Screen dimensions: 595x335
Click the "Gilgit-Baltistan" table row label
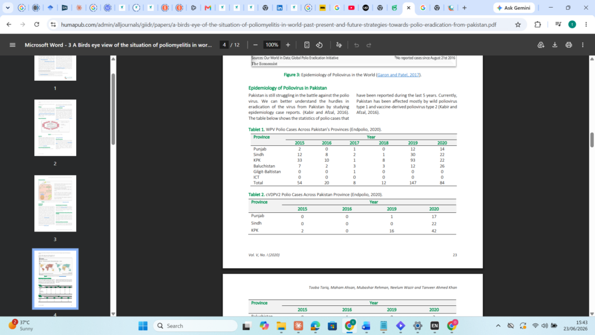pos(267,172)
